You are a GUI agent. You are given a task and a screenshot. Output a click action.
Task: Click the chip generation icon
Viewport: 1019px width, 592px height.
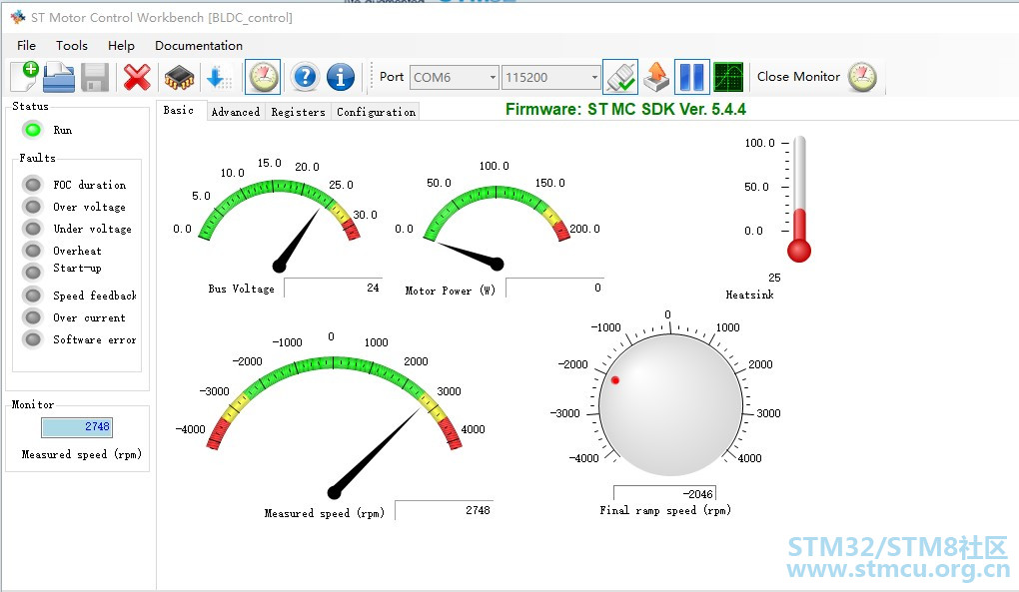179,77
